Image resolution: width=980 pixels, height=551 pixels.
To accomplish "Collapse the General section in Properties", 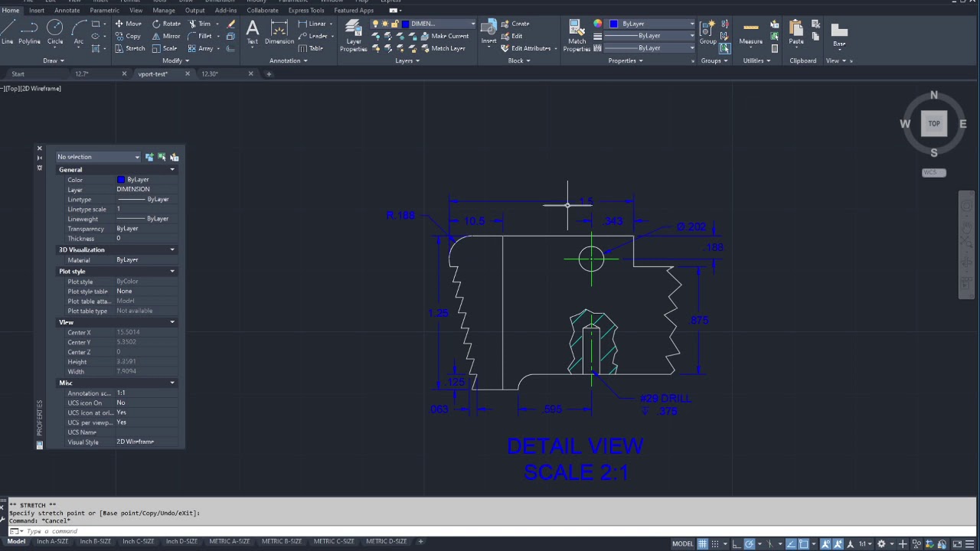I will point(172,170).
